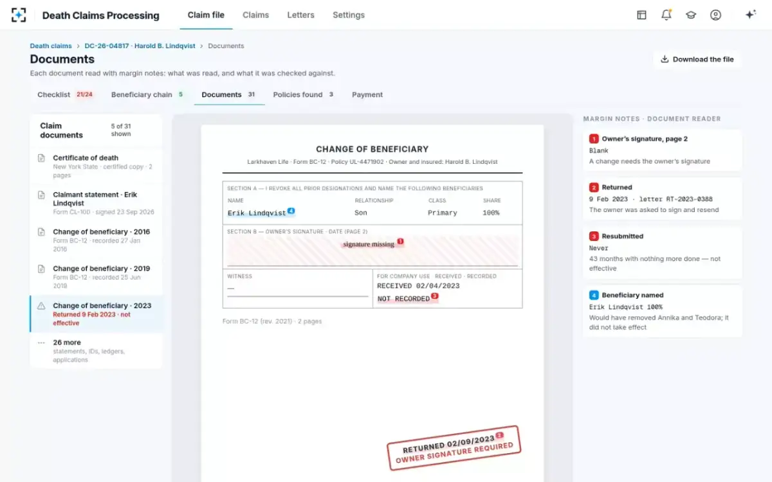772x482 pixels.
Task: Click marker 3 beside NOT RECORDED
Action: coord(435,296)
